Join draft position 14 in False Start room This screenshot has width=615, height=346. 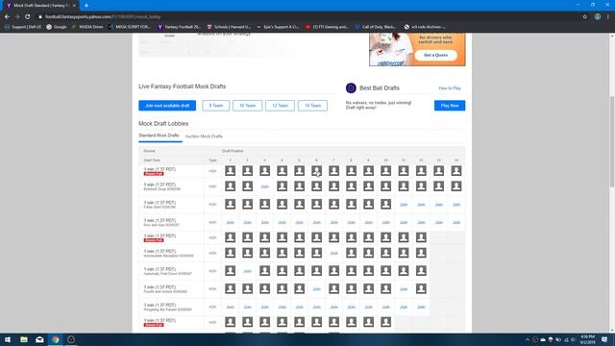coord(456,205)
